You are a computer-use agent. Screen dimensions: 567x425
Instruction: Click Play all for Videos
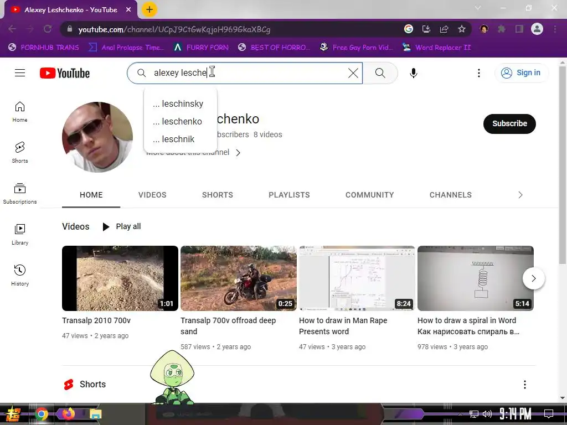122,226
